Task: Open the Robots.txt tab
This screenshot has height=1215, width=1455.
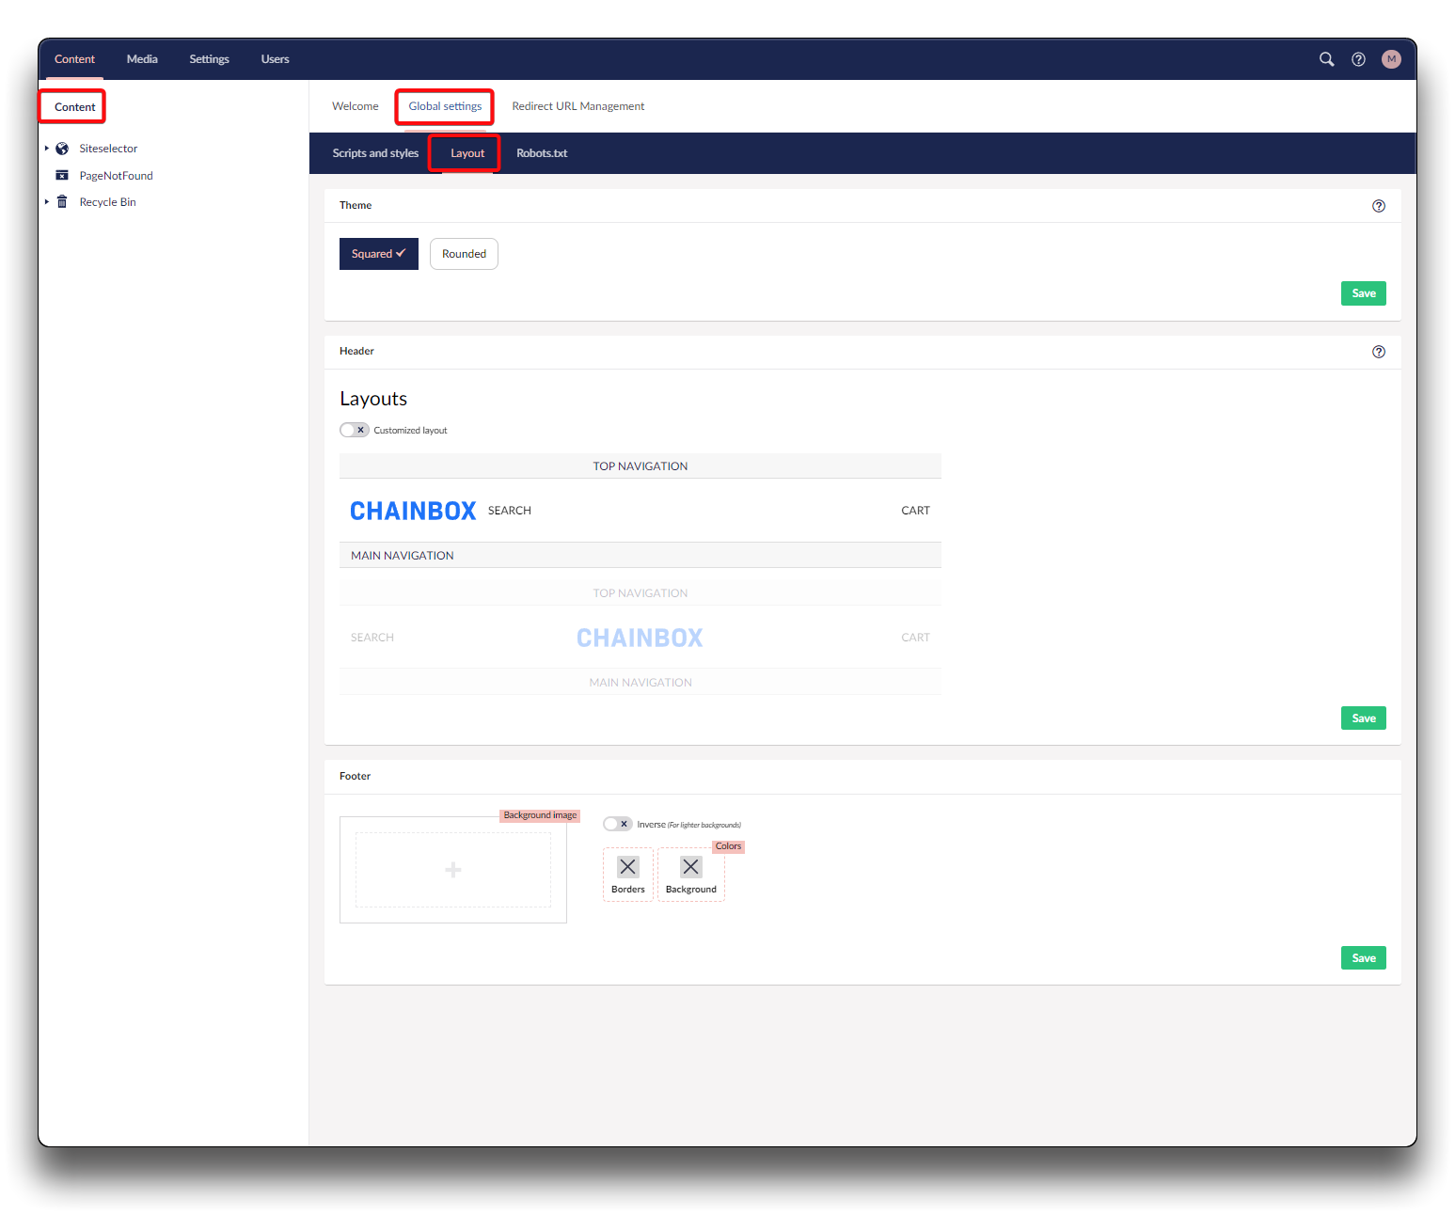Action: pos(542,153)
